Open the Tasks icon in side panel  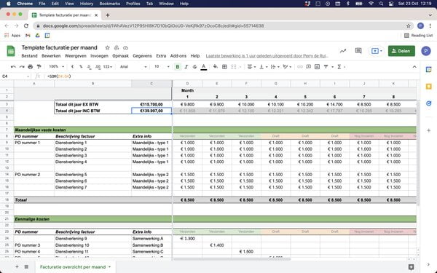(x=429, y=103)
